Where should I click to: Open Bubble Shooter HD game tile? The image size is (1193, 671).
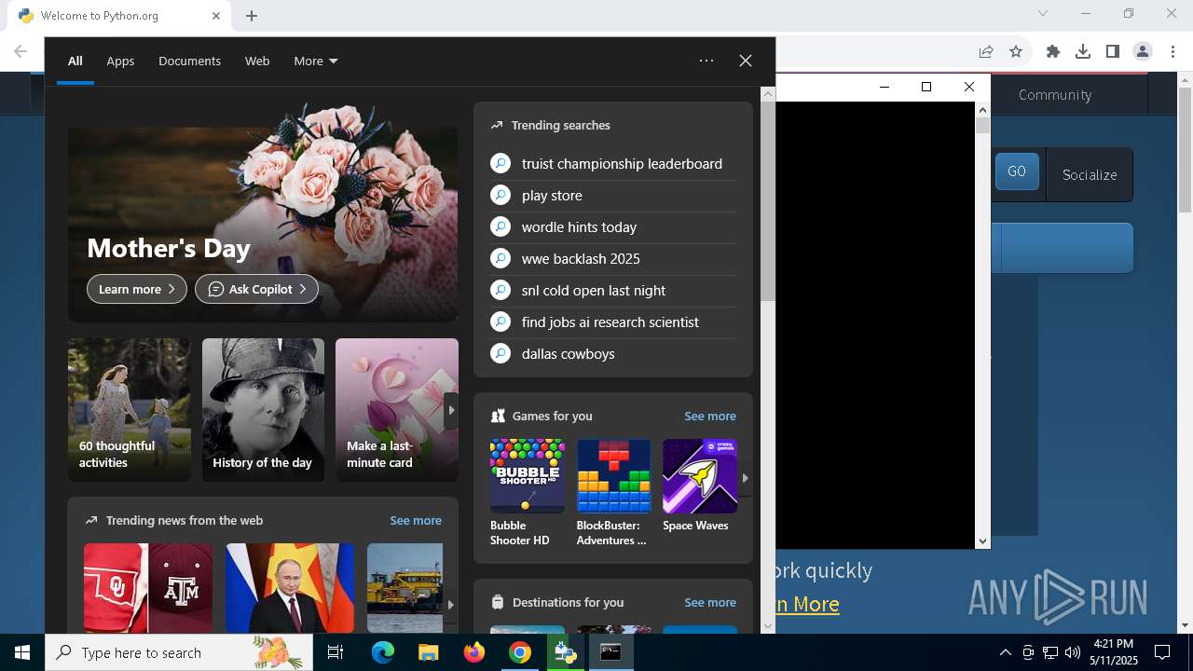(x=527, y=493)
